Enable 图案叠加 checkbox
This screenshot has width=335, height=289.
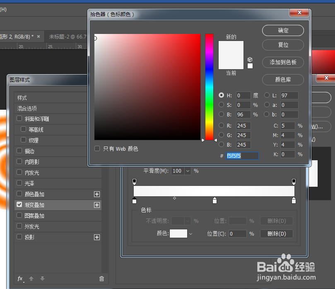[19, 215]
